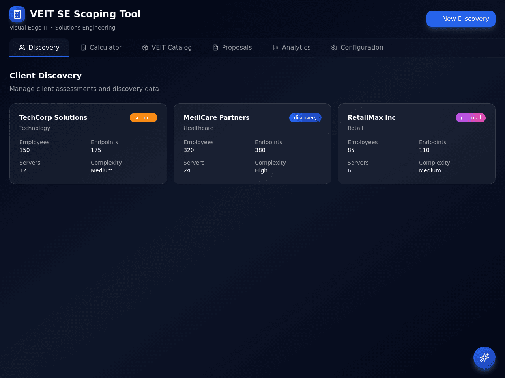The width and height of the screenshot is (505, 378).
Task: View the Analytics tab
Action: pyautogui.click(x=292, y=48)
